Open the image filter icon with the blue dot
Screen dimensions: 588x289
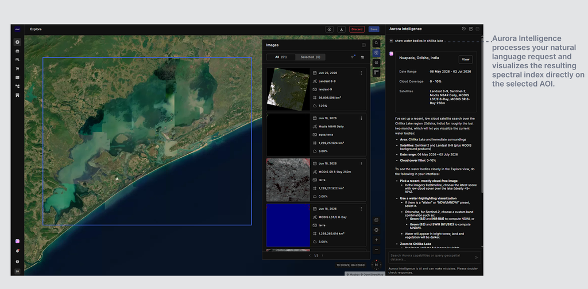[x=353, y=57]
